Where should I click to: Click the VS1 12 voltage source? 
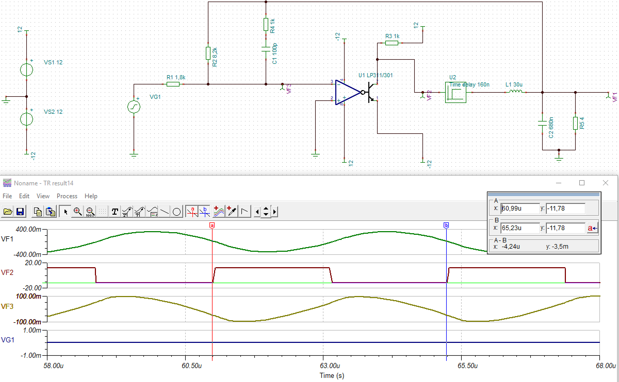(x=27, y=69)
